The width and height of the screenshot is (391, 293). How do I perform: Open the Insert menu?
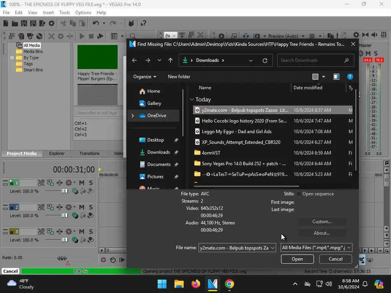(x=48, y=13)
